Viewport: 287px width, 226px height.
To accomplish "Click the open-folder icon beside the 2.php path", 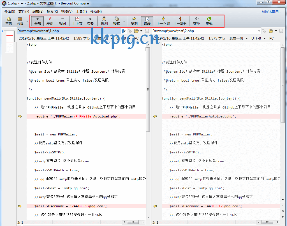I will 271,31.
